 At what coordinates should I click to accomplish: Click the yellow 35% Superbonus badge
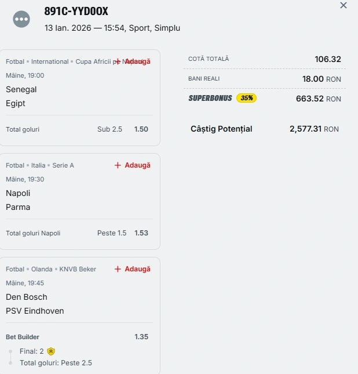[x=246, y=98]
